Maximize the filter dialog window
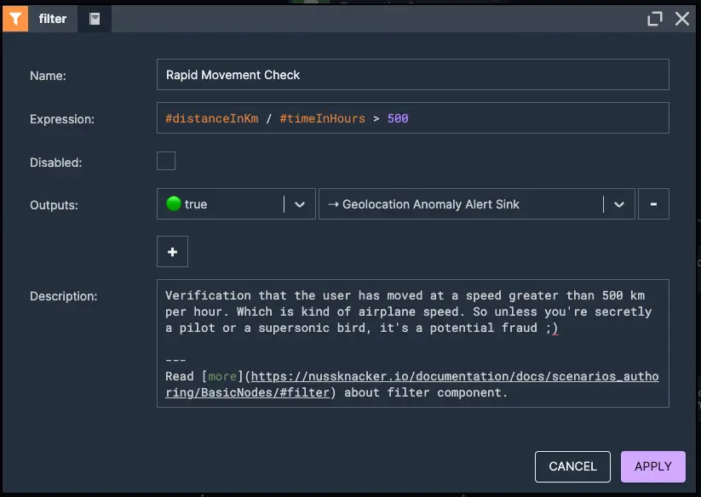 click(654, 19)
